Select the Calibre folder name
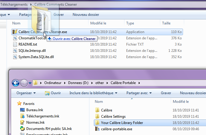The image size is (206, 135). [106, 110]
